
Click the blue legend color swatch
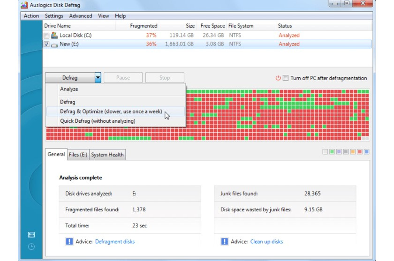367,151
